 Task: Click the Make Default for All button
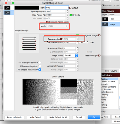tap(58, 117)
